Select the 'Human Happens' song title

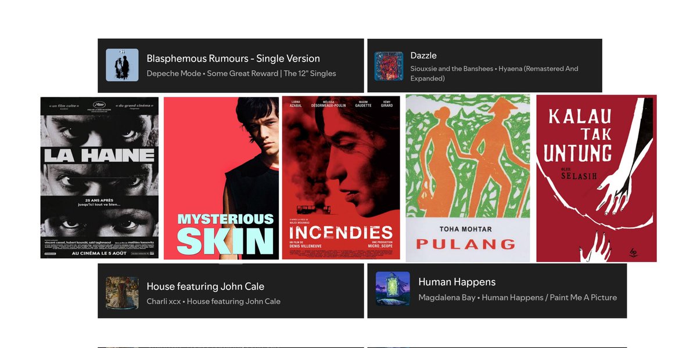click(x=457, y=282)
